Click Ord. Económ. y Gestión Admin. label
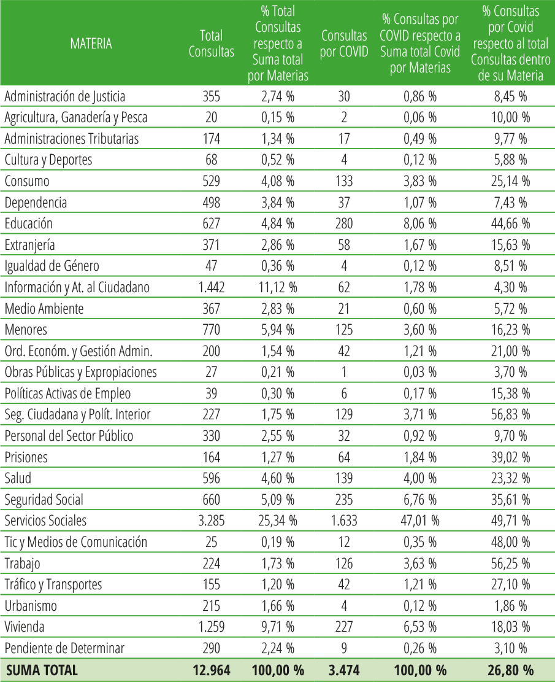The height and width of the screenshot is (682, 555). coord(78,351)
